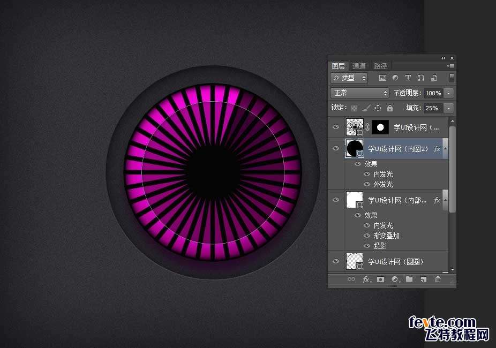
Task: Switch to the 图层 tab
Action: pyautogui.click(x=338, y=66)
